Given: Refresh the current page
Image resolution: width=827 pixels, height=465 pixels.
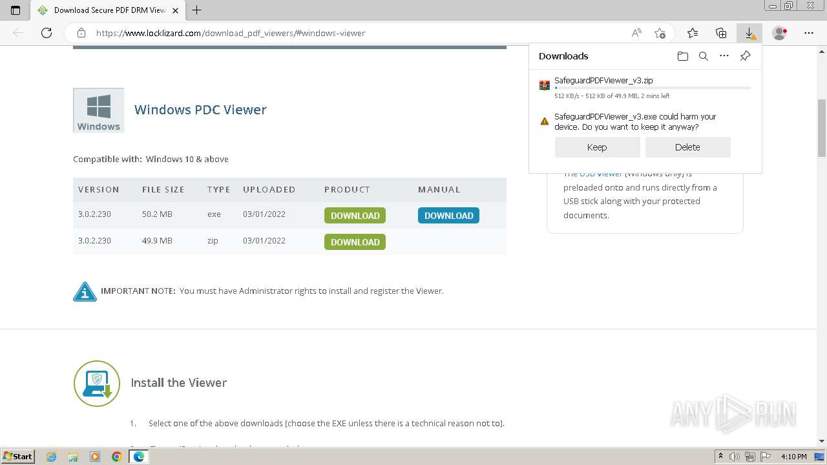Looking at the screenshot, I should [47, 33].
